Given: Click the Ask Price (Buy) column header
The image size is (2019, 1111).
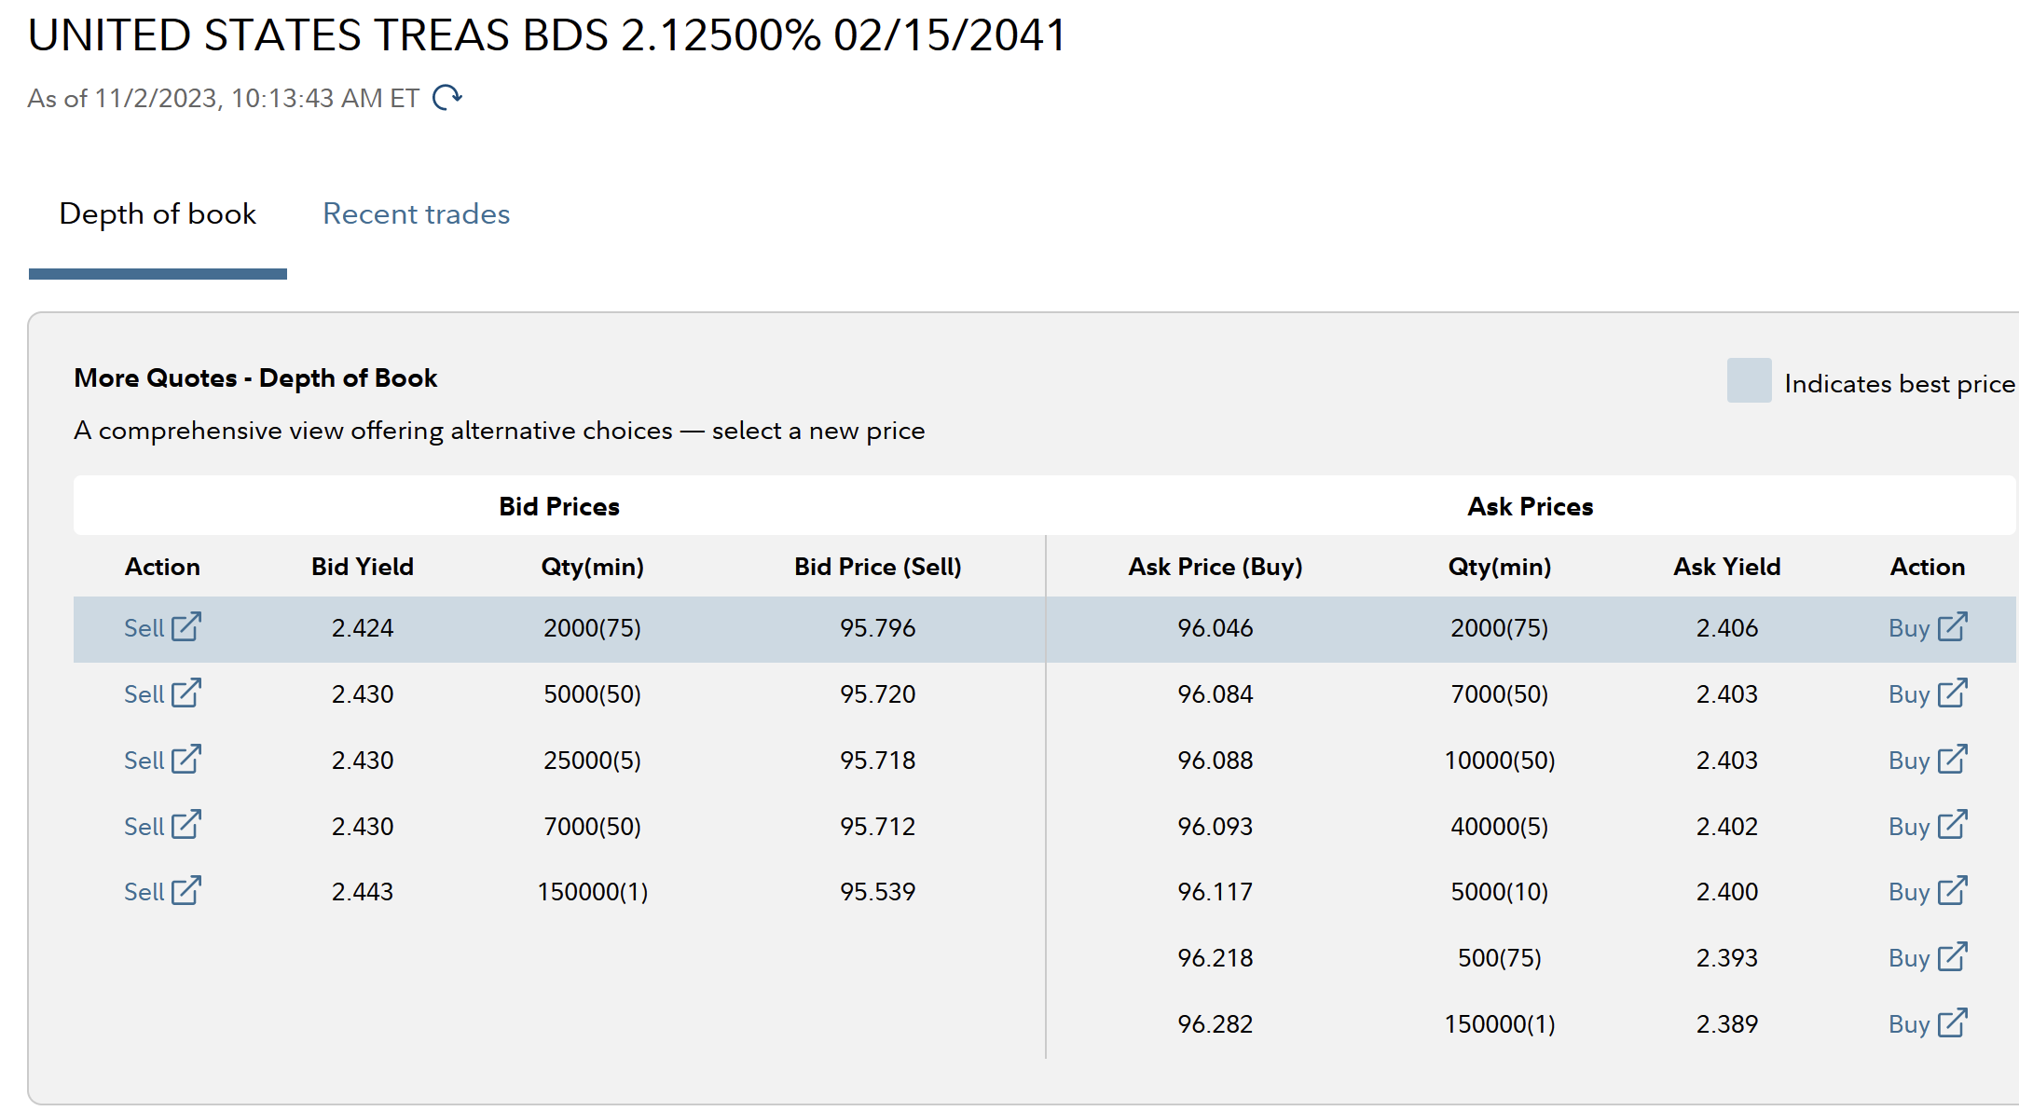Looking at the screenshot, I should click(1215, 567).
